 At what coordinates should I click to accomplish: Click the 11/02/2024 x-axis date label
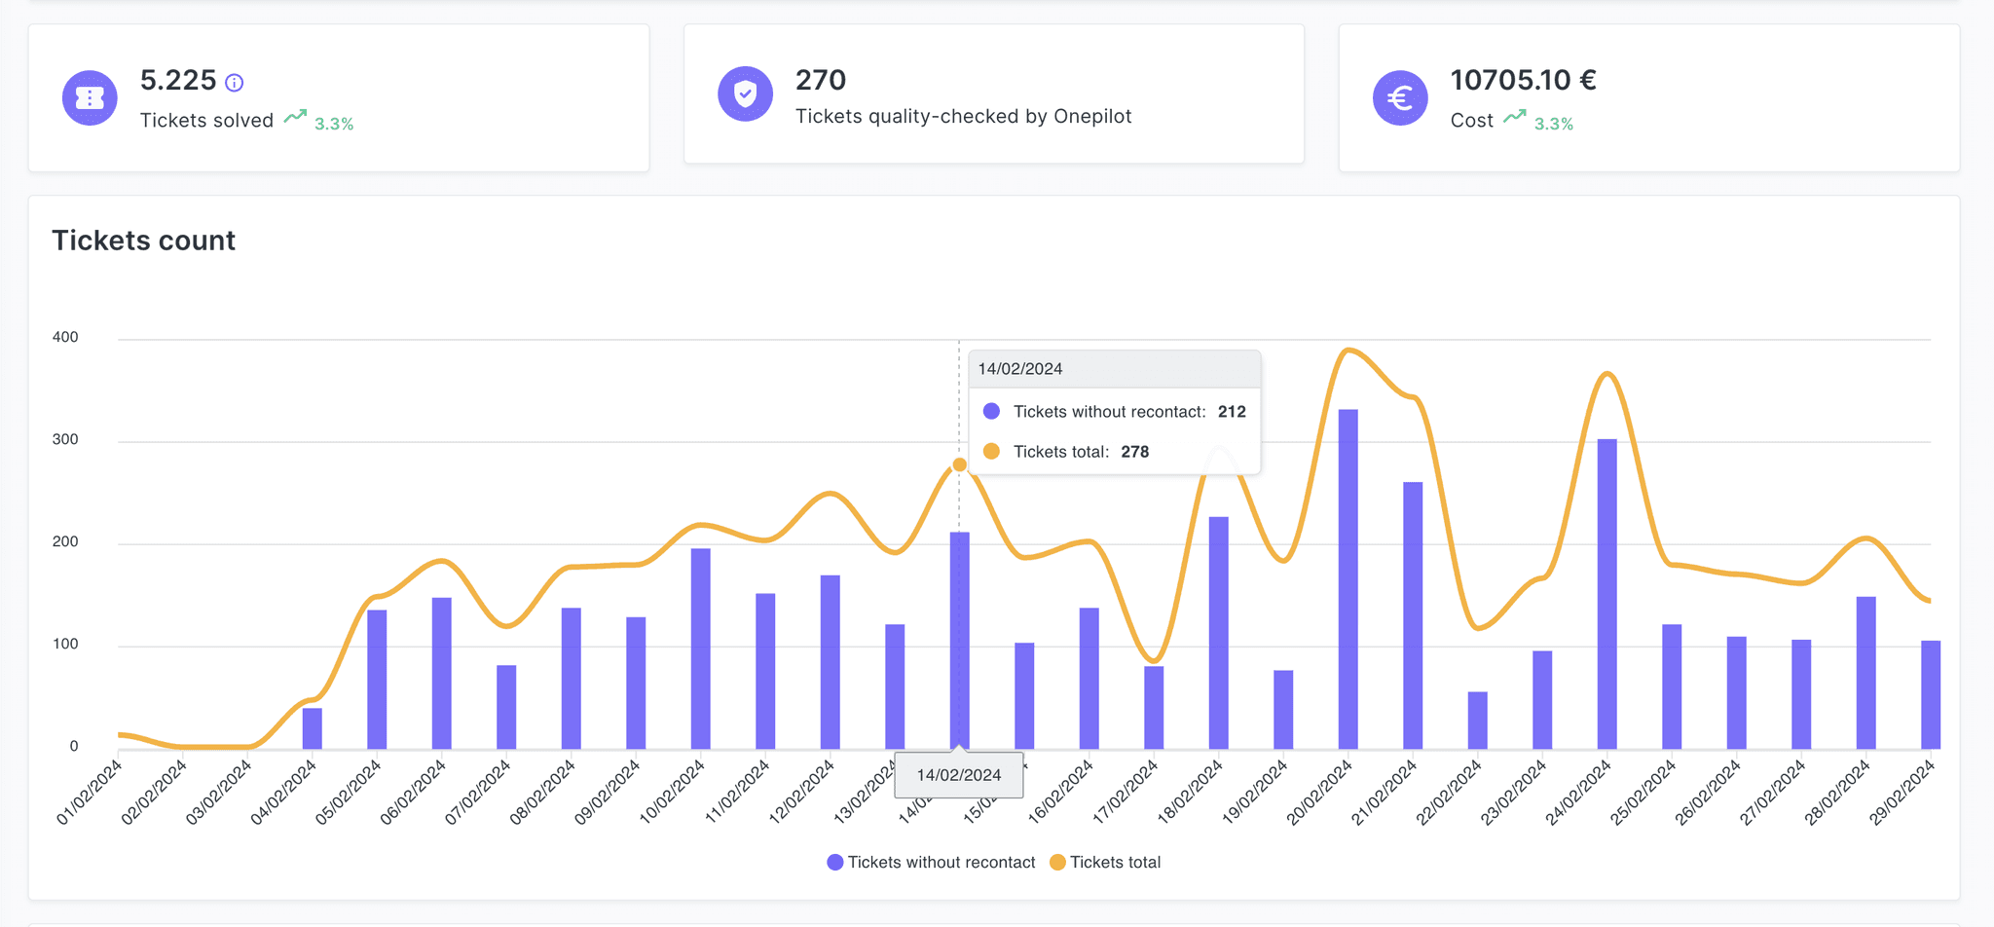pyautogui.click(x=738, y=792)
